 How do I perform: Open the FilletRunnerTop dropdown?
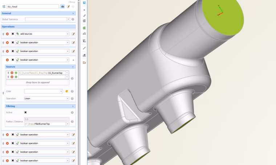pyautogui.click(x=68, y=124)
